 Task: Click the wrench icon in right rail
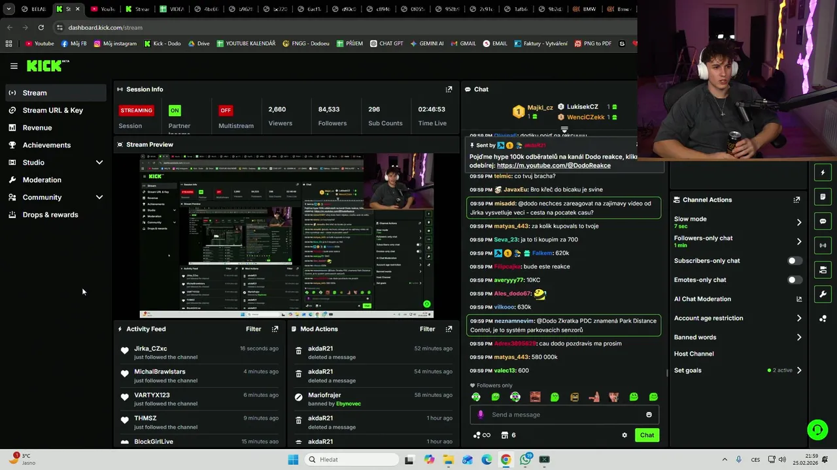click(x=823, y=294)
